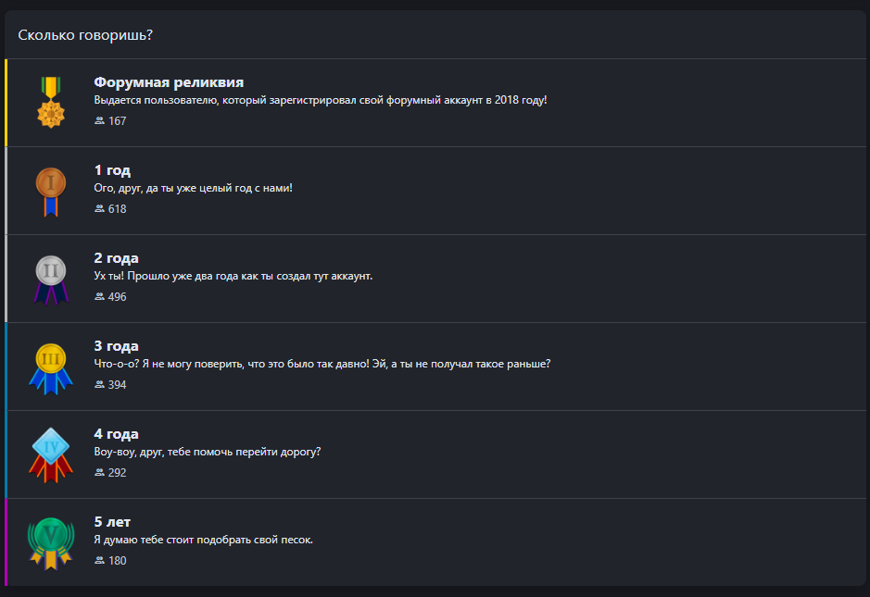Viewport: 870px width, 597px height.
Task: Click the blue diamond IV medal icon
Action: point(51,454)
